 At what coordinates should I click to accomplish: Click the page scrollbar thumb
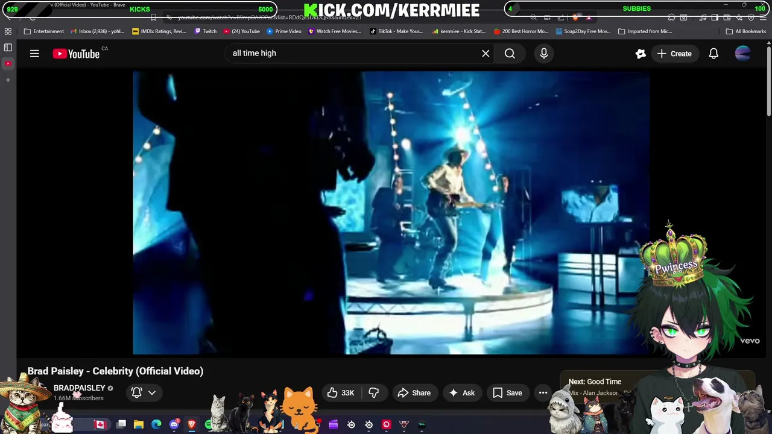tap(768, 81)
